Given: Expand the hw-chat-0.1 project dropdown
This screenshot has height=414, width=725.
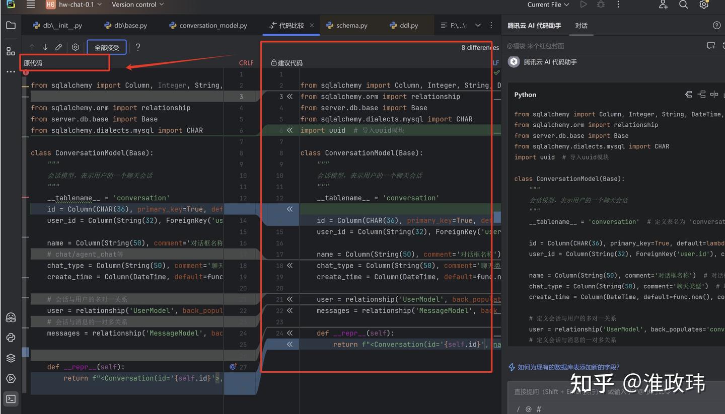Looking at the screenshot, I should click(74, 5).
